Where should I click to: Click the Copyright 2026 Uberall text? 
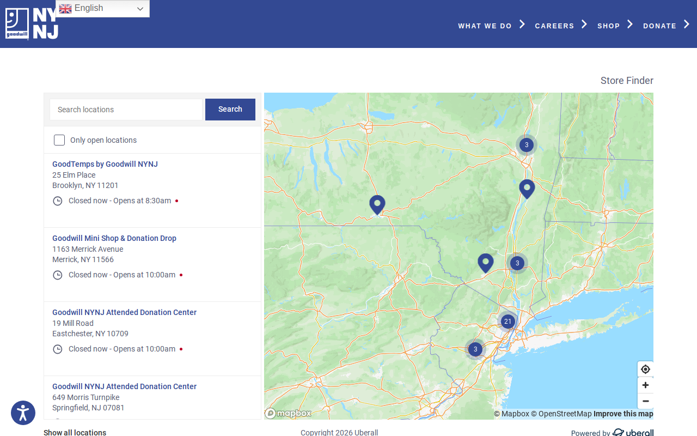(339, 432)
